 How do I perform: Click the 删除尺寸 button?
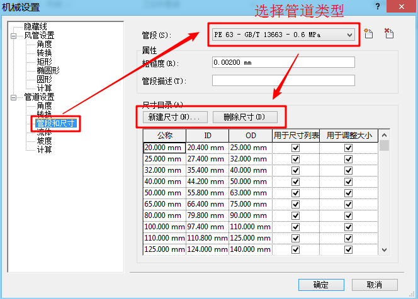[x=245, y=117]
